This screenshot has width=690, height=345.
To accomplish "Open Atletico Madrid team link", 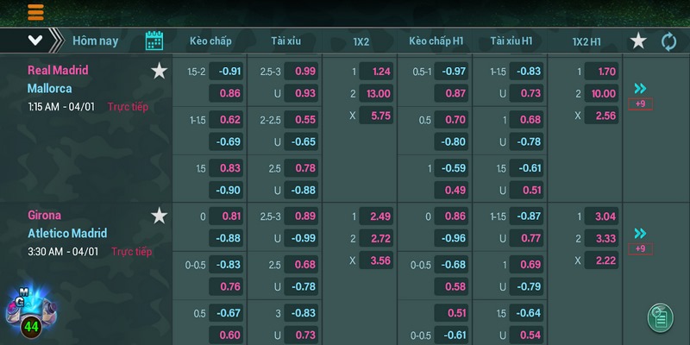I will point(67,233).
